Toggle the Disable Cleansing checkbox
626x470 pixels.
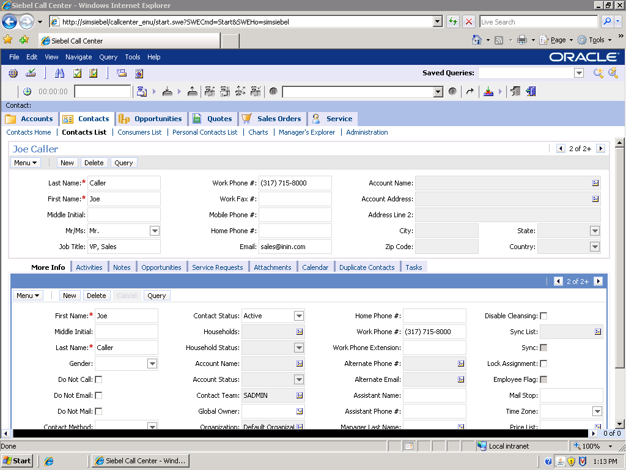(x=543, y=316)
